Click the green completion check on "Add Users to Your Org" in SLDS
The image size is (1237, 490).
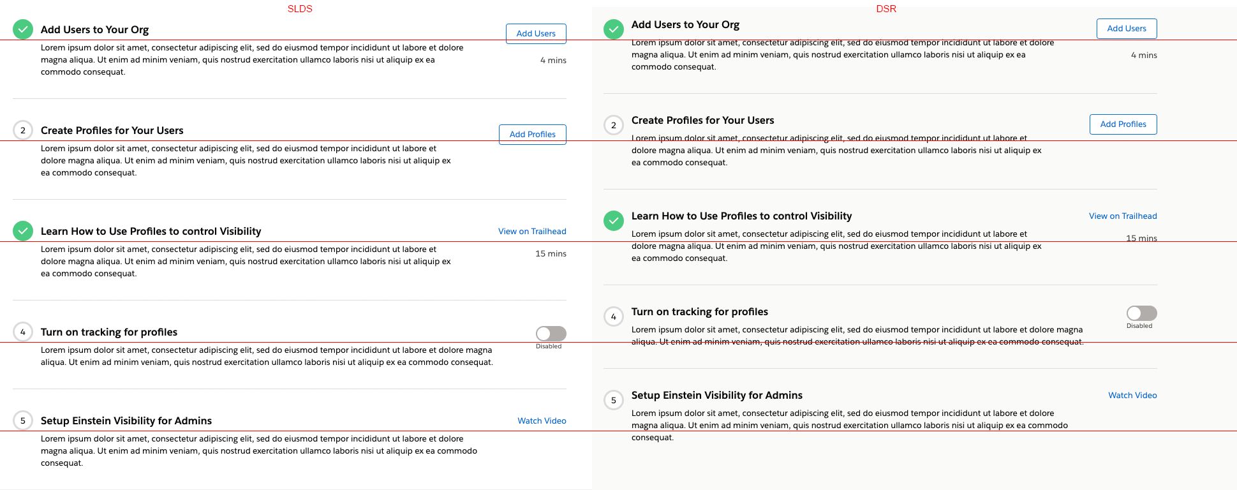coord(23,29)
